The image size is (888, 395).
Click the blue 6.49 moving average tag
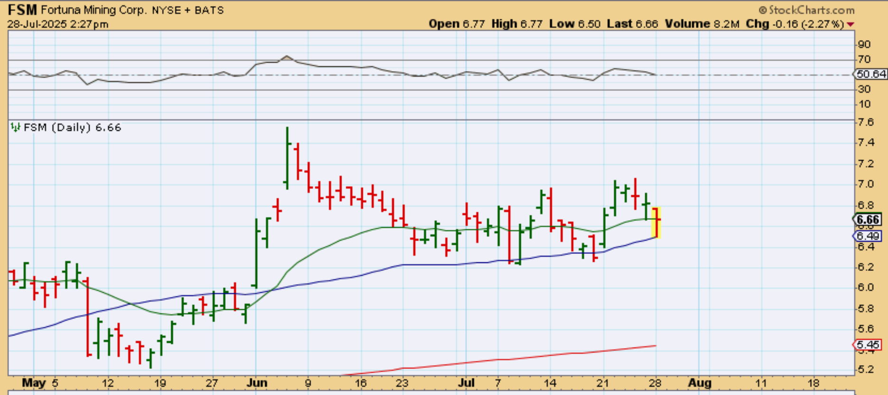pyautogui.click(x=868, y=236)
